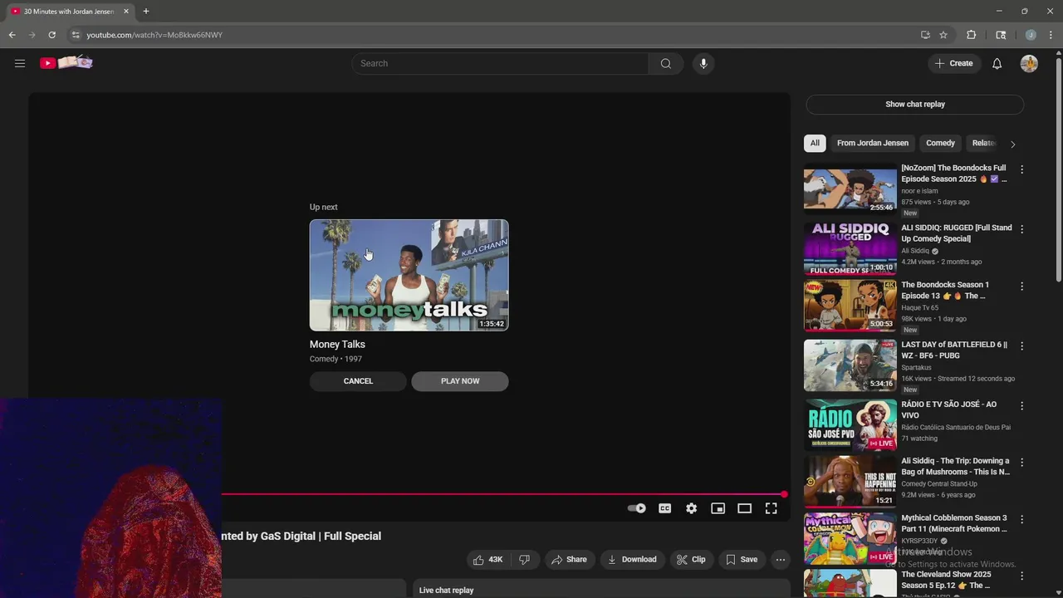Switch to miniplayer mode
Image resolution: width=1063 pixels, height=598 pixels.
coord(718,508)
